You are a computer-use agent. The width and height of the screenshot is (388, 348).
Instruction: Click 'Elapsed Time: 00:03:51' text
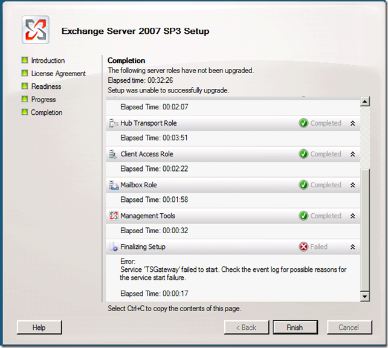pyautogui.click(x=154, y=138)
